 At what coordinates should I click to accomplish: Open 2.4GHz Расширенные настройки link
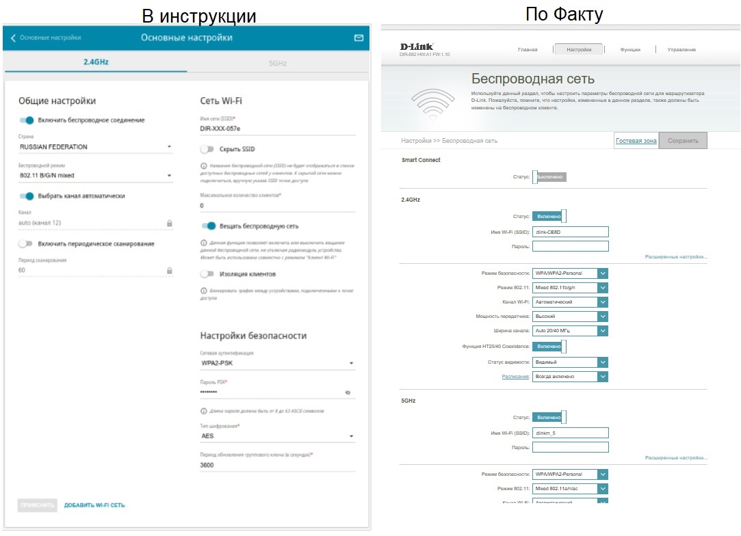pyautogui.click(x=676, y=257)
